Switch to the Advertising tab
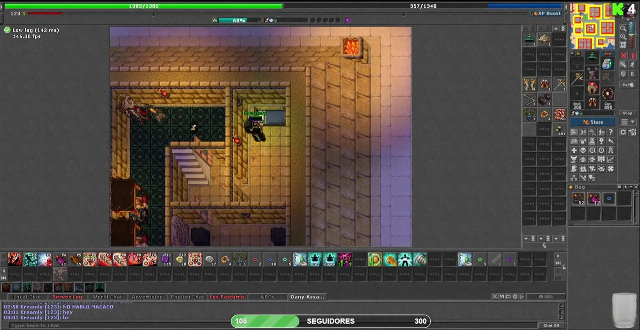Screen dimensions: 640x330 coord(147,297)
